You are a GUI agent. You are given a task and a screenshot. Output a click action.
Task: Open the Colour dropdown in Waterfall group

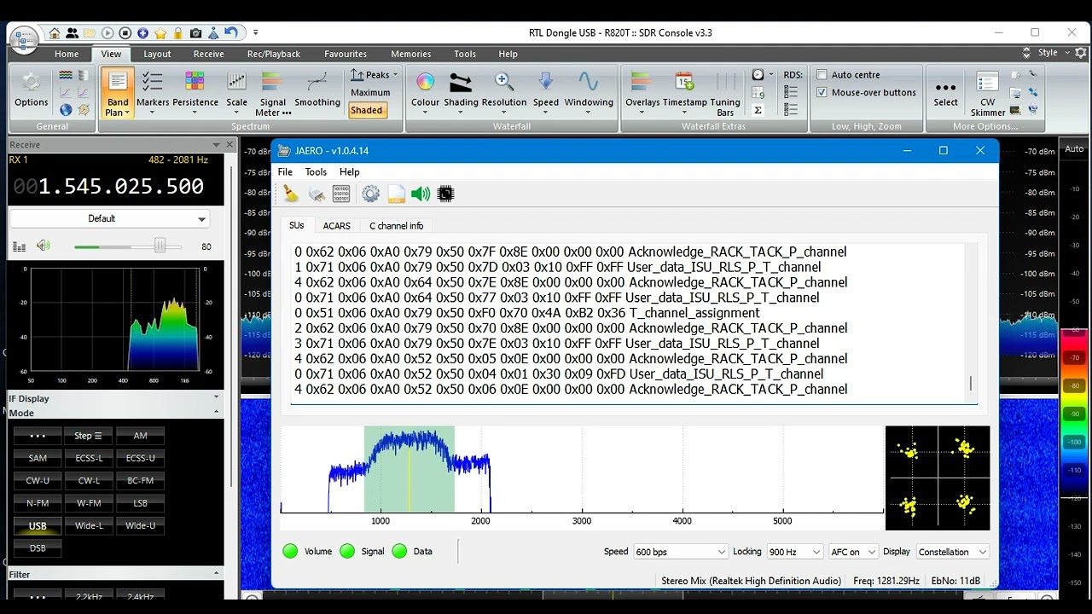coord(425,93)
